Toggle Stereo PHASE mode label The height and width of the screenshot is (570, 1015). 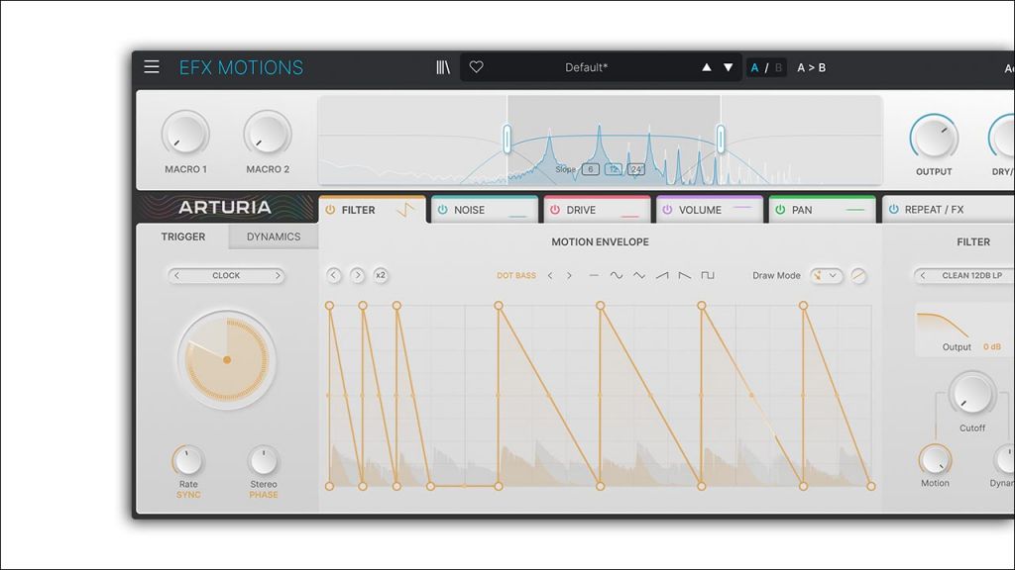tap(264, 495)
